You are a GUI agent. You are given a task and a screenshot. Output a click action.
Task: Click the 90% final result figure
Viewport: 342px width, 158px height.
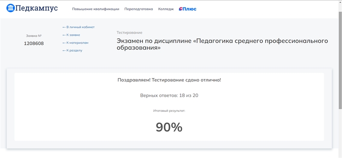click(x=169, y=127)
